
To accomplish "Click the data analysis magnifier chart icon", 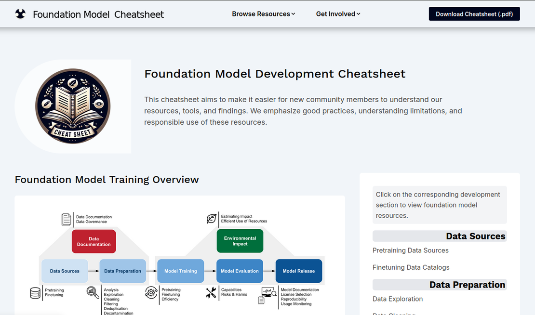I will click(x=92, y=292).
